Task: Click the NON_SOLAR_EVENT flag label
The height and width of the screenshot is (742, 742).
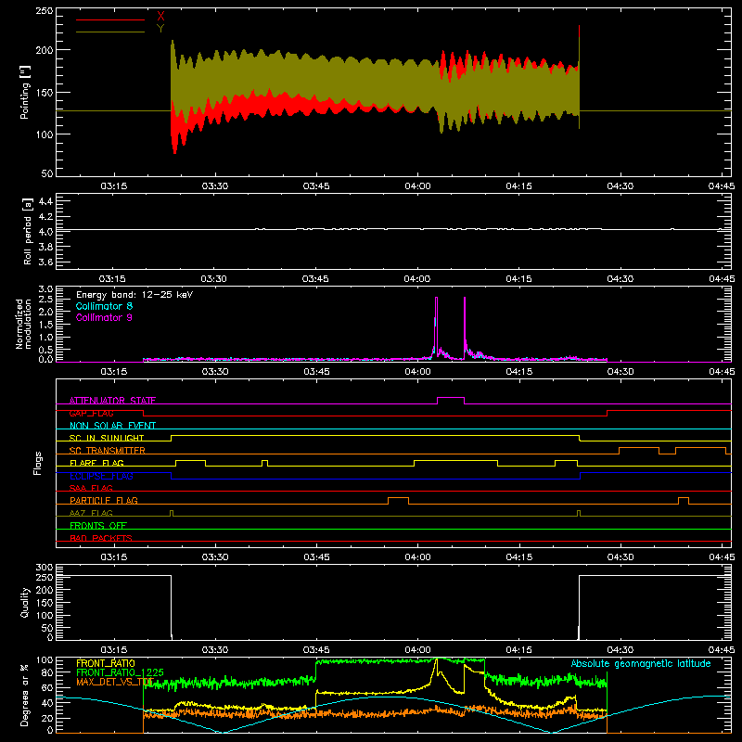Action: [x=112, y=426]
